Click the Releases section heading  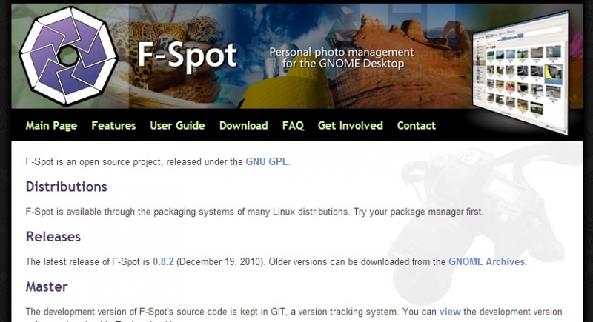(53, 237)
